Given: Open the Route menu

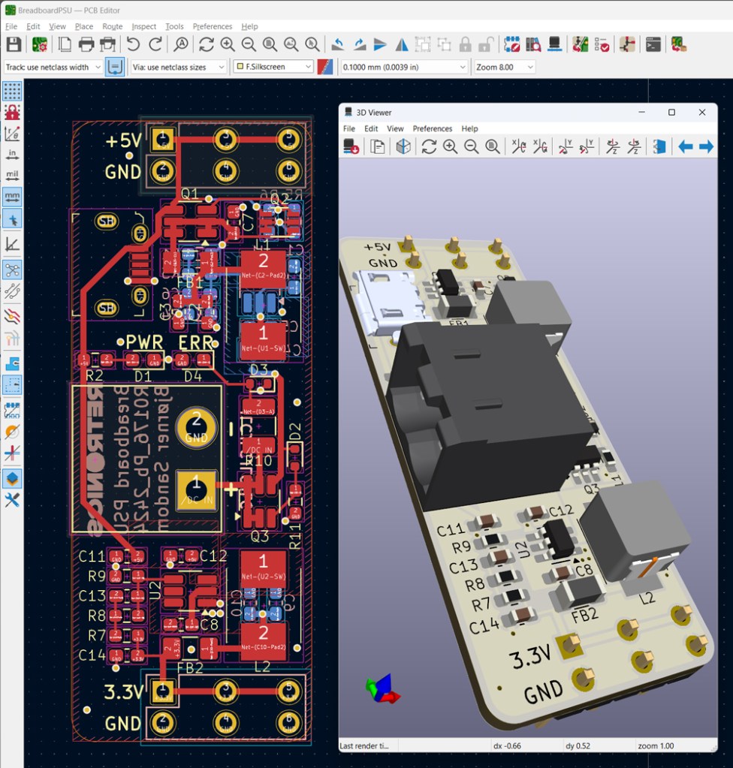Looking at the screenshot, I should pyautogui.click(x=112, y=26).
